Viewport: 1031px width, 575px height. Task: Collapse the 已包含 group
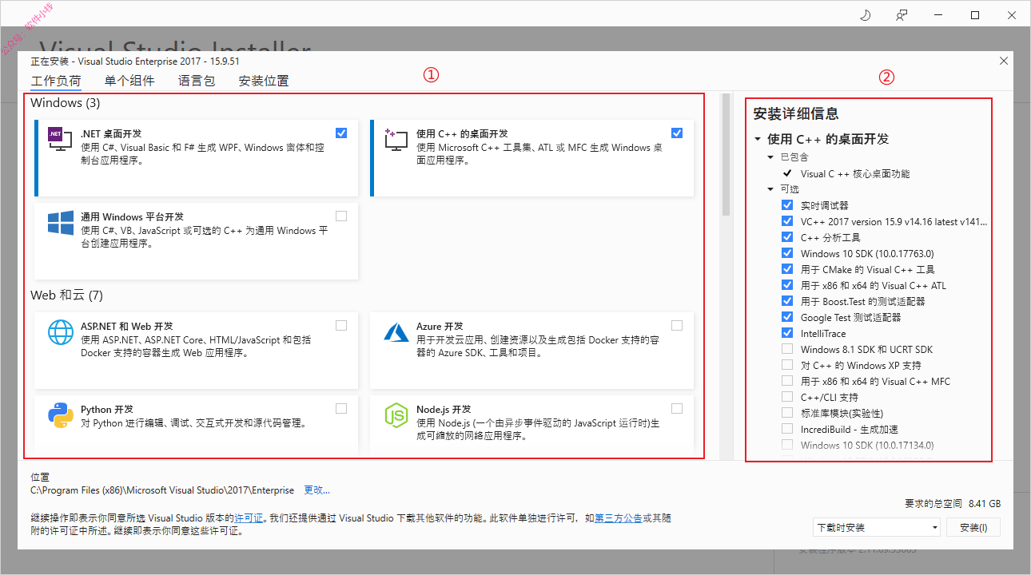(x=771, y=157)
